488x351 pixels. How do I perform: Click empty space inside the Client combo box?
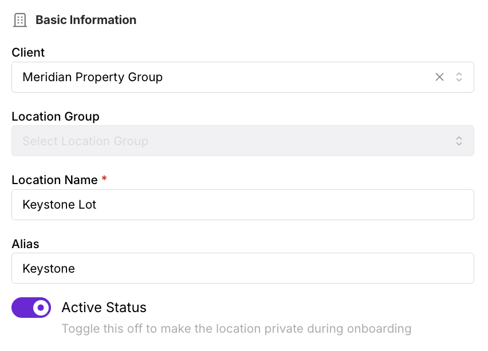tap(296, 77)
